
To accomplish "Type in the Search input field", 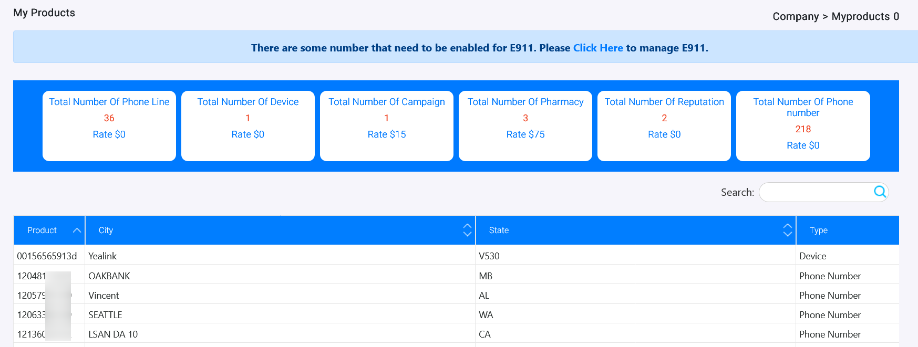I will [816, 192].
